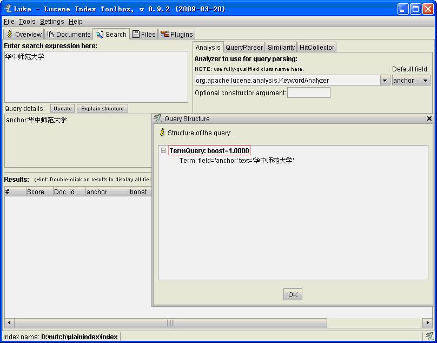Open the Tools menu
437x343 pixels.
coord(27,22)
